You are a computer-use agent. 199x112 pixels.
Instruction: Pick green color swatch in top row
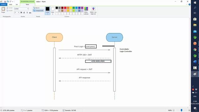pos(74,8)
